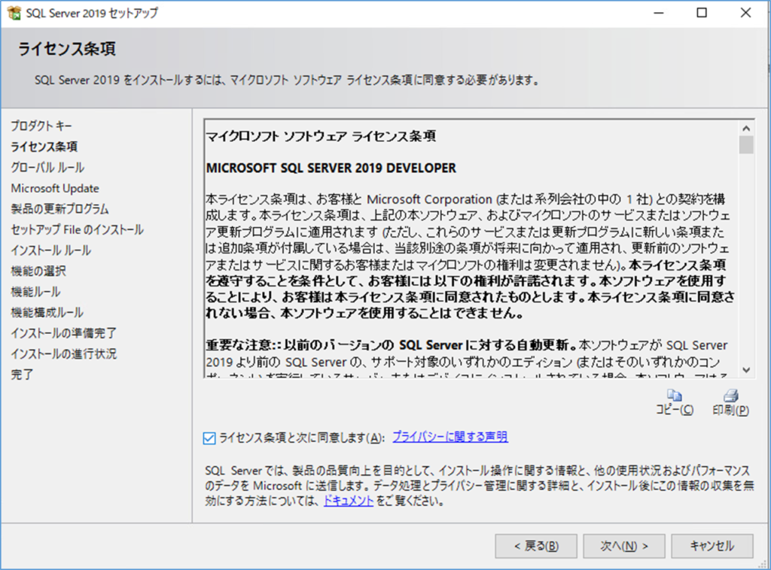Select the グローバル ルール step in the sidebar

pyautogui.click(x=47, y=168)
